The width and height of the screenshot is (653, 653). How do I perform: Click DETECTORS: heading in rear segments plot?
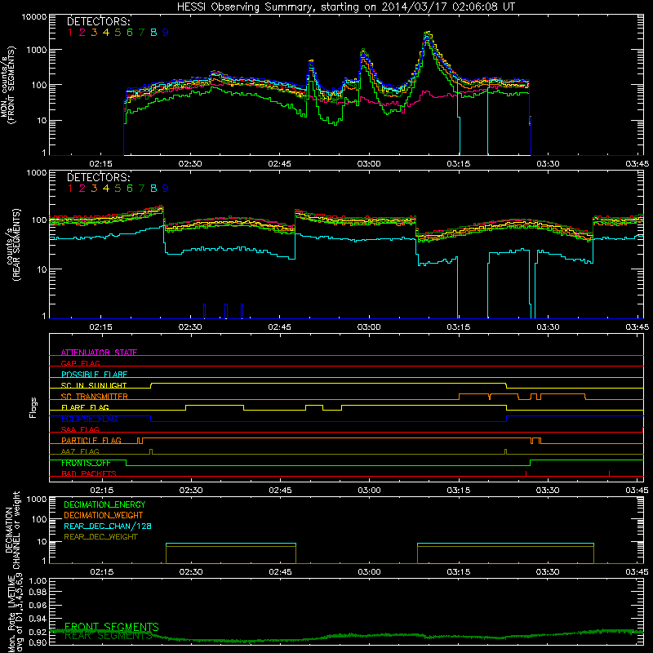[x=99, y=177]
